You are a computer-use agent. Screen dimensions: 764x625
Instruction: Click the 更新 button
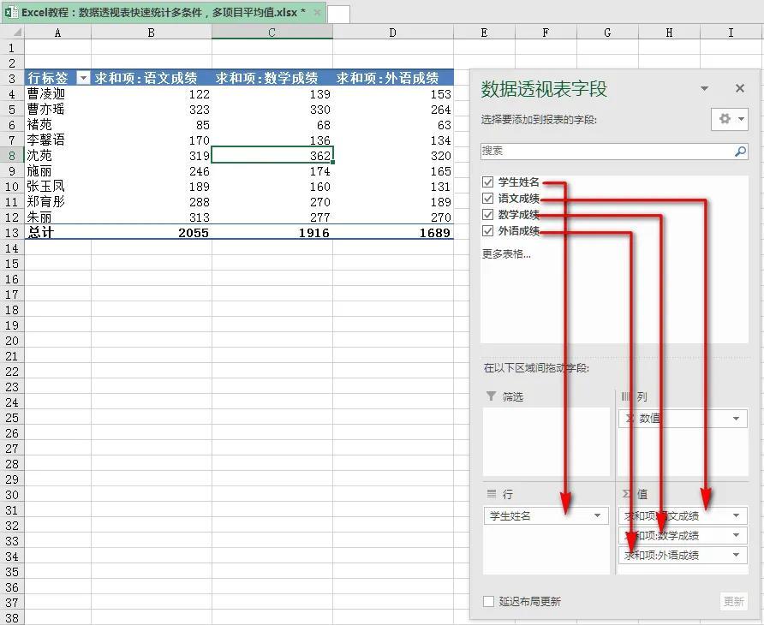point(733,602)
